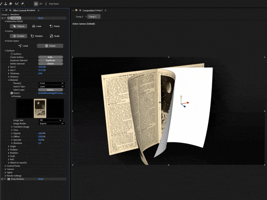The width and height of the screenshot is (267, 200).
Task: Select the Puppet Pin tool
Action: (x=23, y=4)
